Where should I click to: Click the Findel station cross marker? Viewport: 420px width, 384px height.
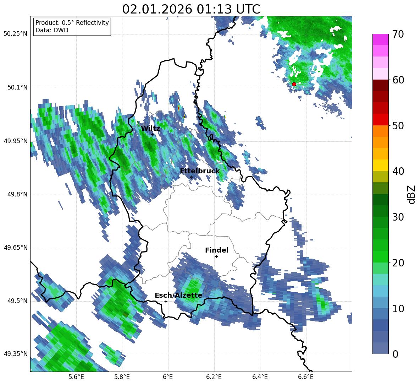pyautogui.click(x=216, y=256)
